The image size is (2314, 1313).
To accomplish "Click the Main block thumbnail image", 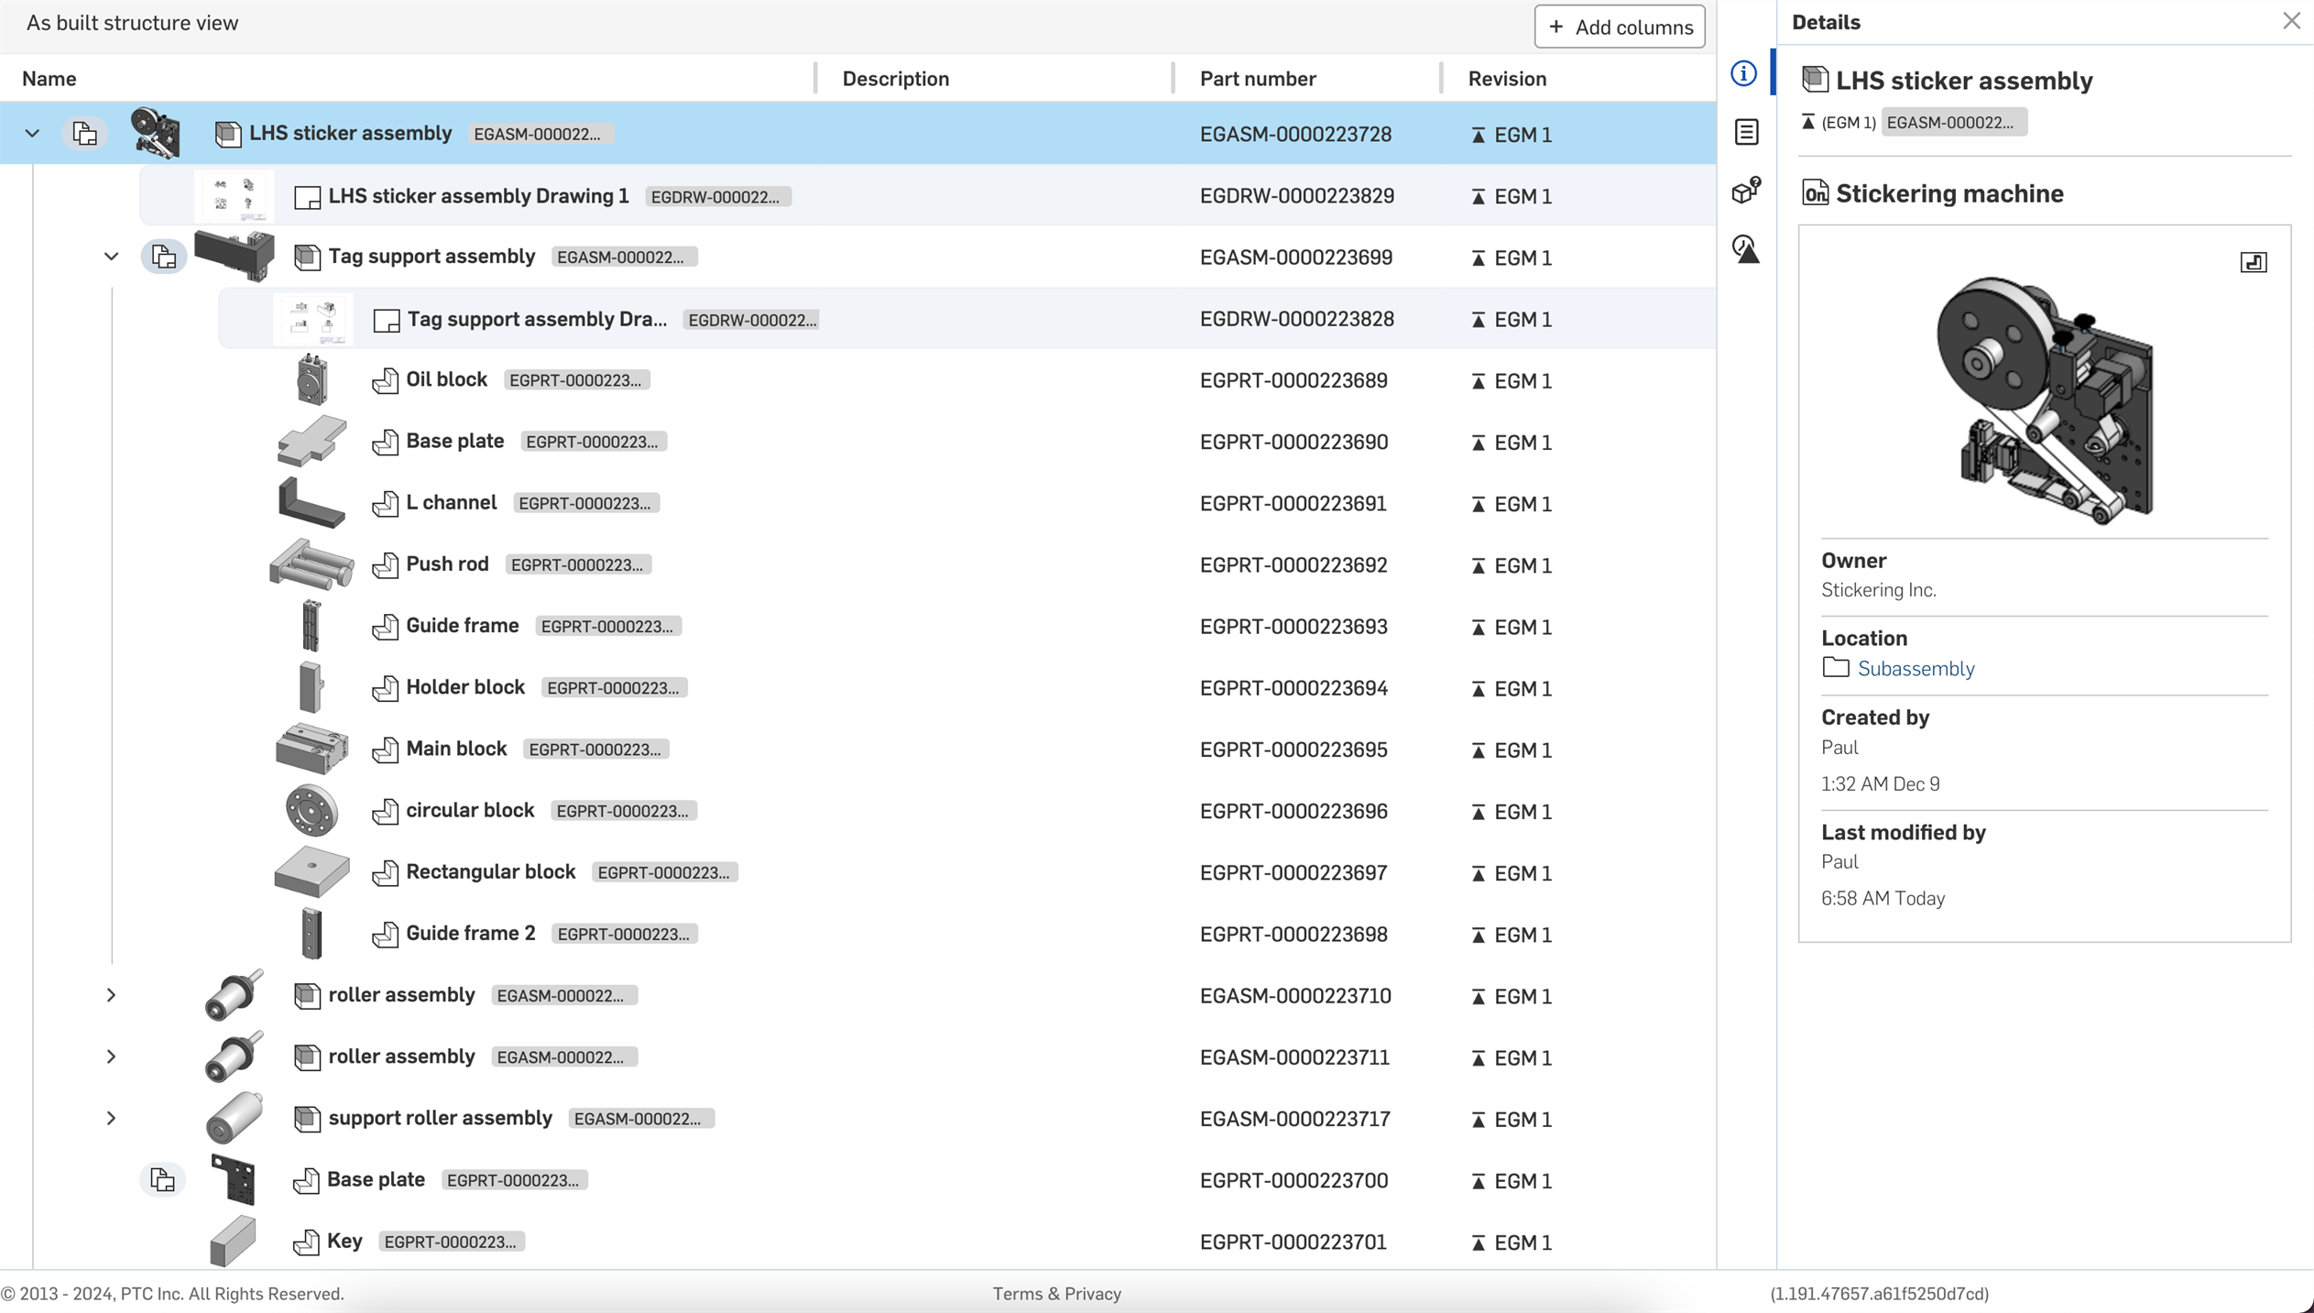I will tap(311, 749).
